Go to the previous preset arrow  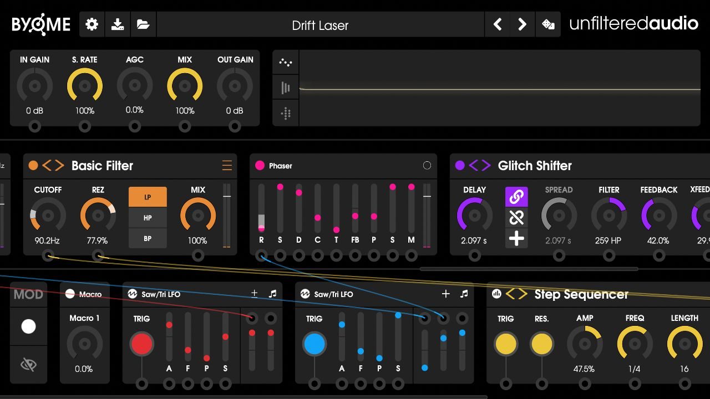pos(498,24)
